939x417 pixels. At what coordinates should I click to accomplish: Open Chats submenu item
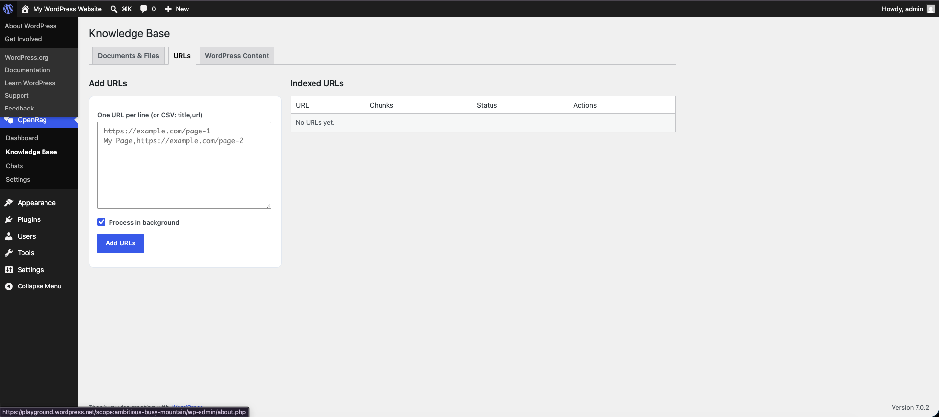point(15,166)
